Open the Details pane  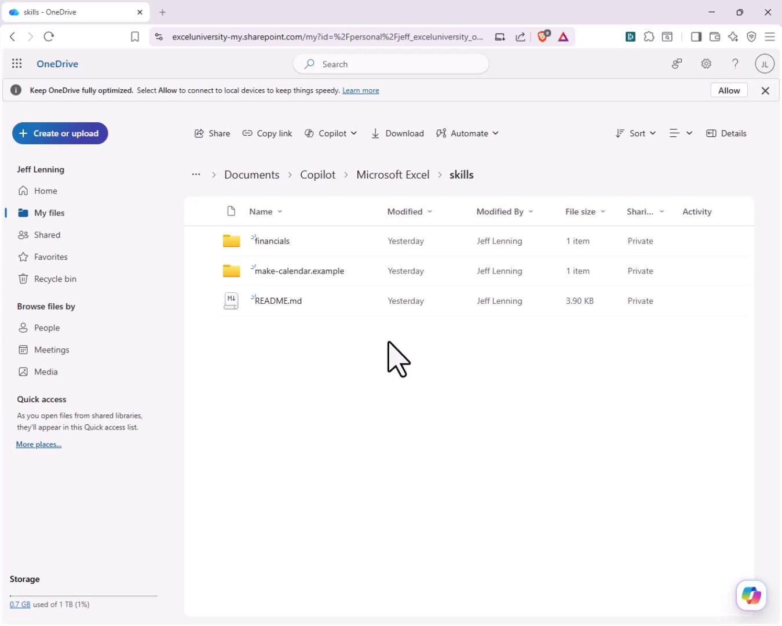pos(726,133)
